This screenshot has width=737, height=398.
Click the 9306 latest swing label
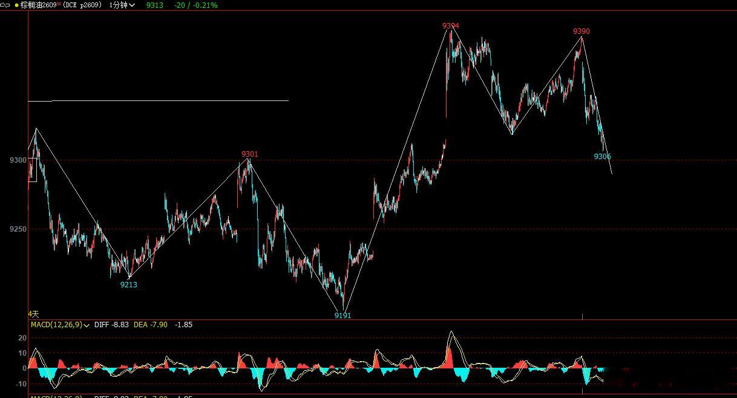602,156
